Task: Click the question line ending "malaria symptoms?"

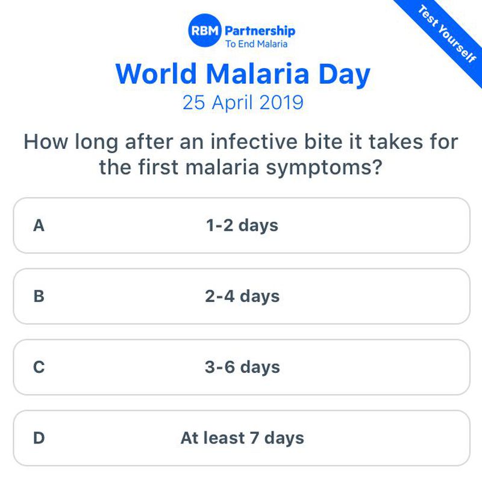Action: [241, 167]
